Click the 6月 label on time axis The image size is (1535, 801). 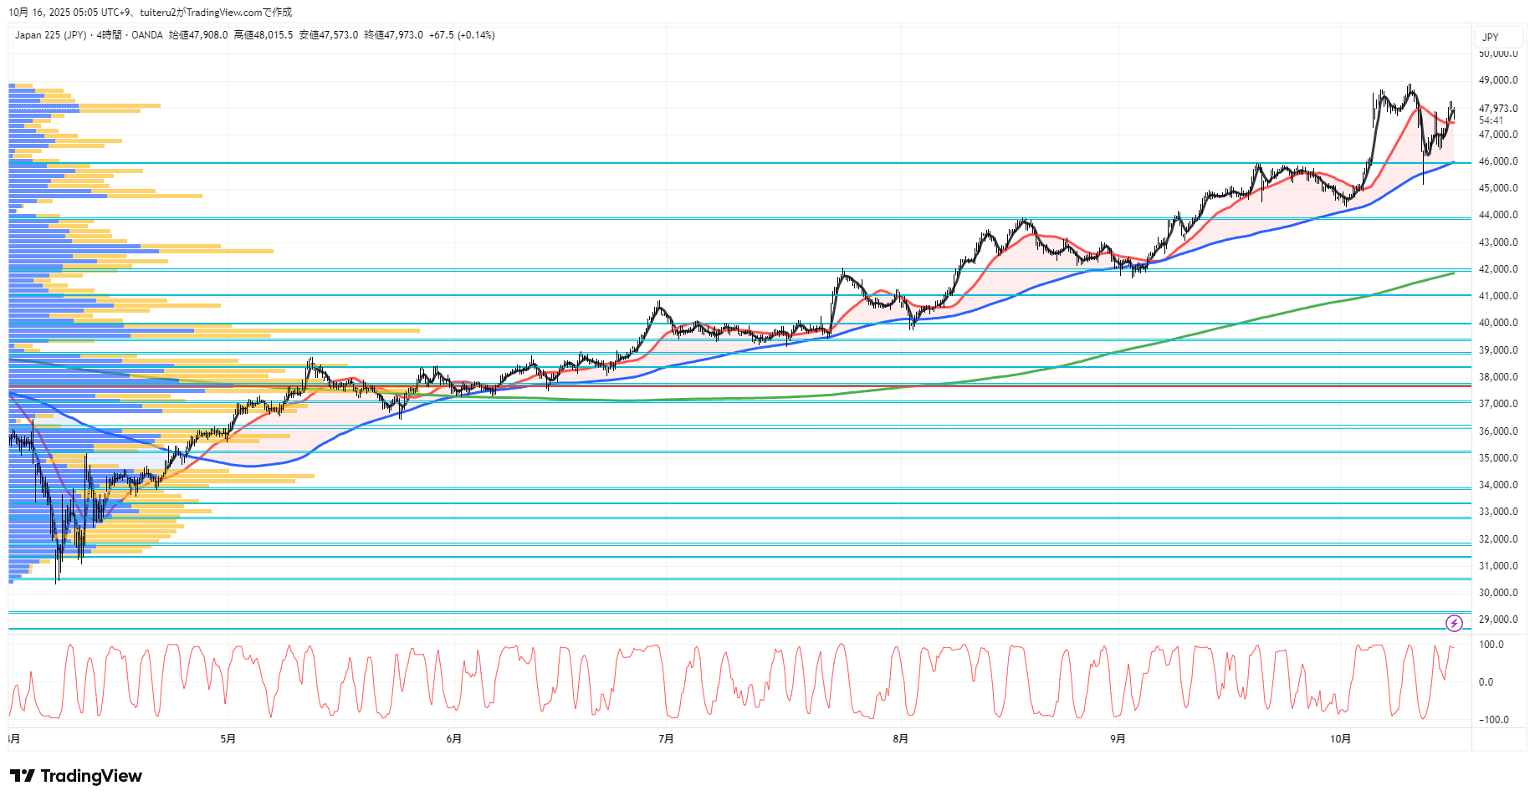pos(453,738)
